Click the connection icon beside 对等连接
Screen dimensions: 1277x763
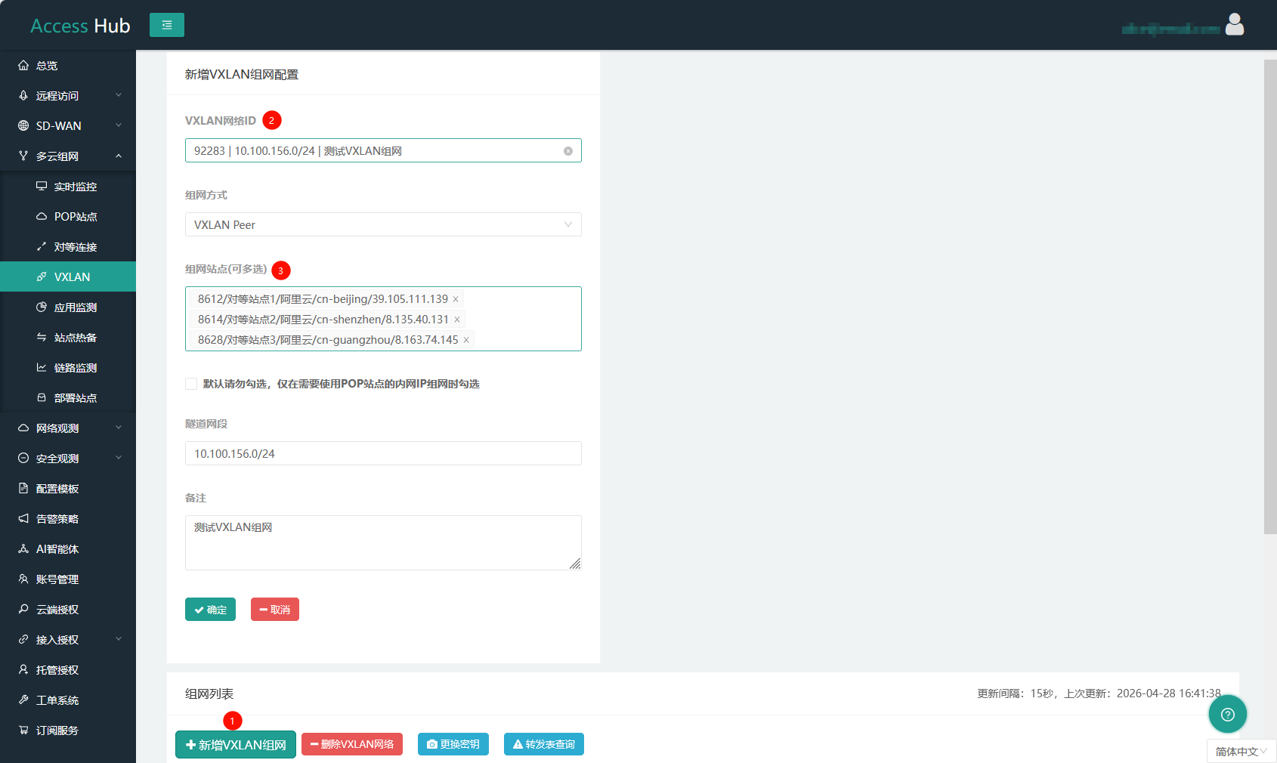[x=42, y=247]
